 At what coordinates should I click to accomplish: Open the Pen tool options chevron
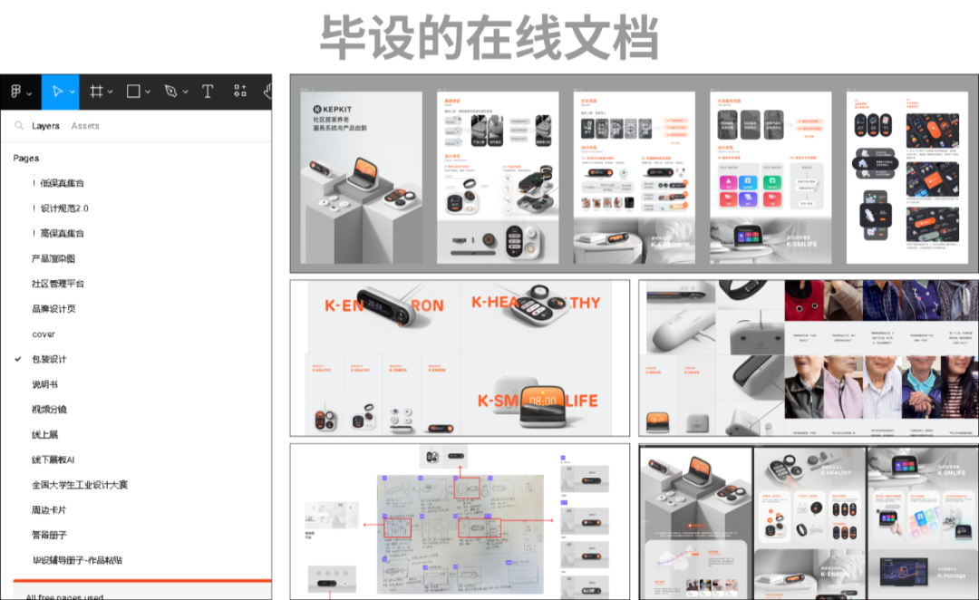coord(186,92)
